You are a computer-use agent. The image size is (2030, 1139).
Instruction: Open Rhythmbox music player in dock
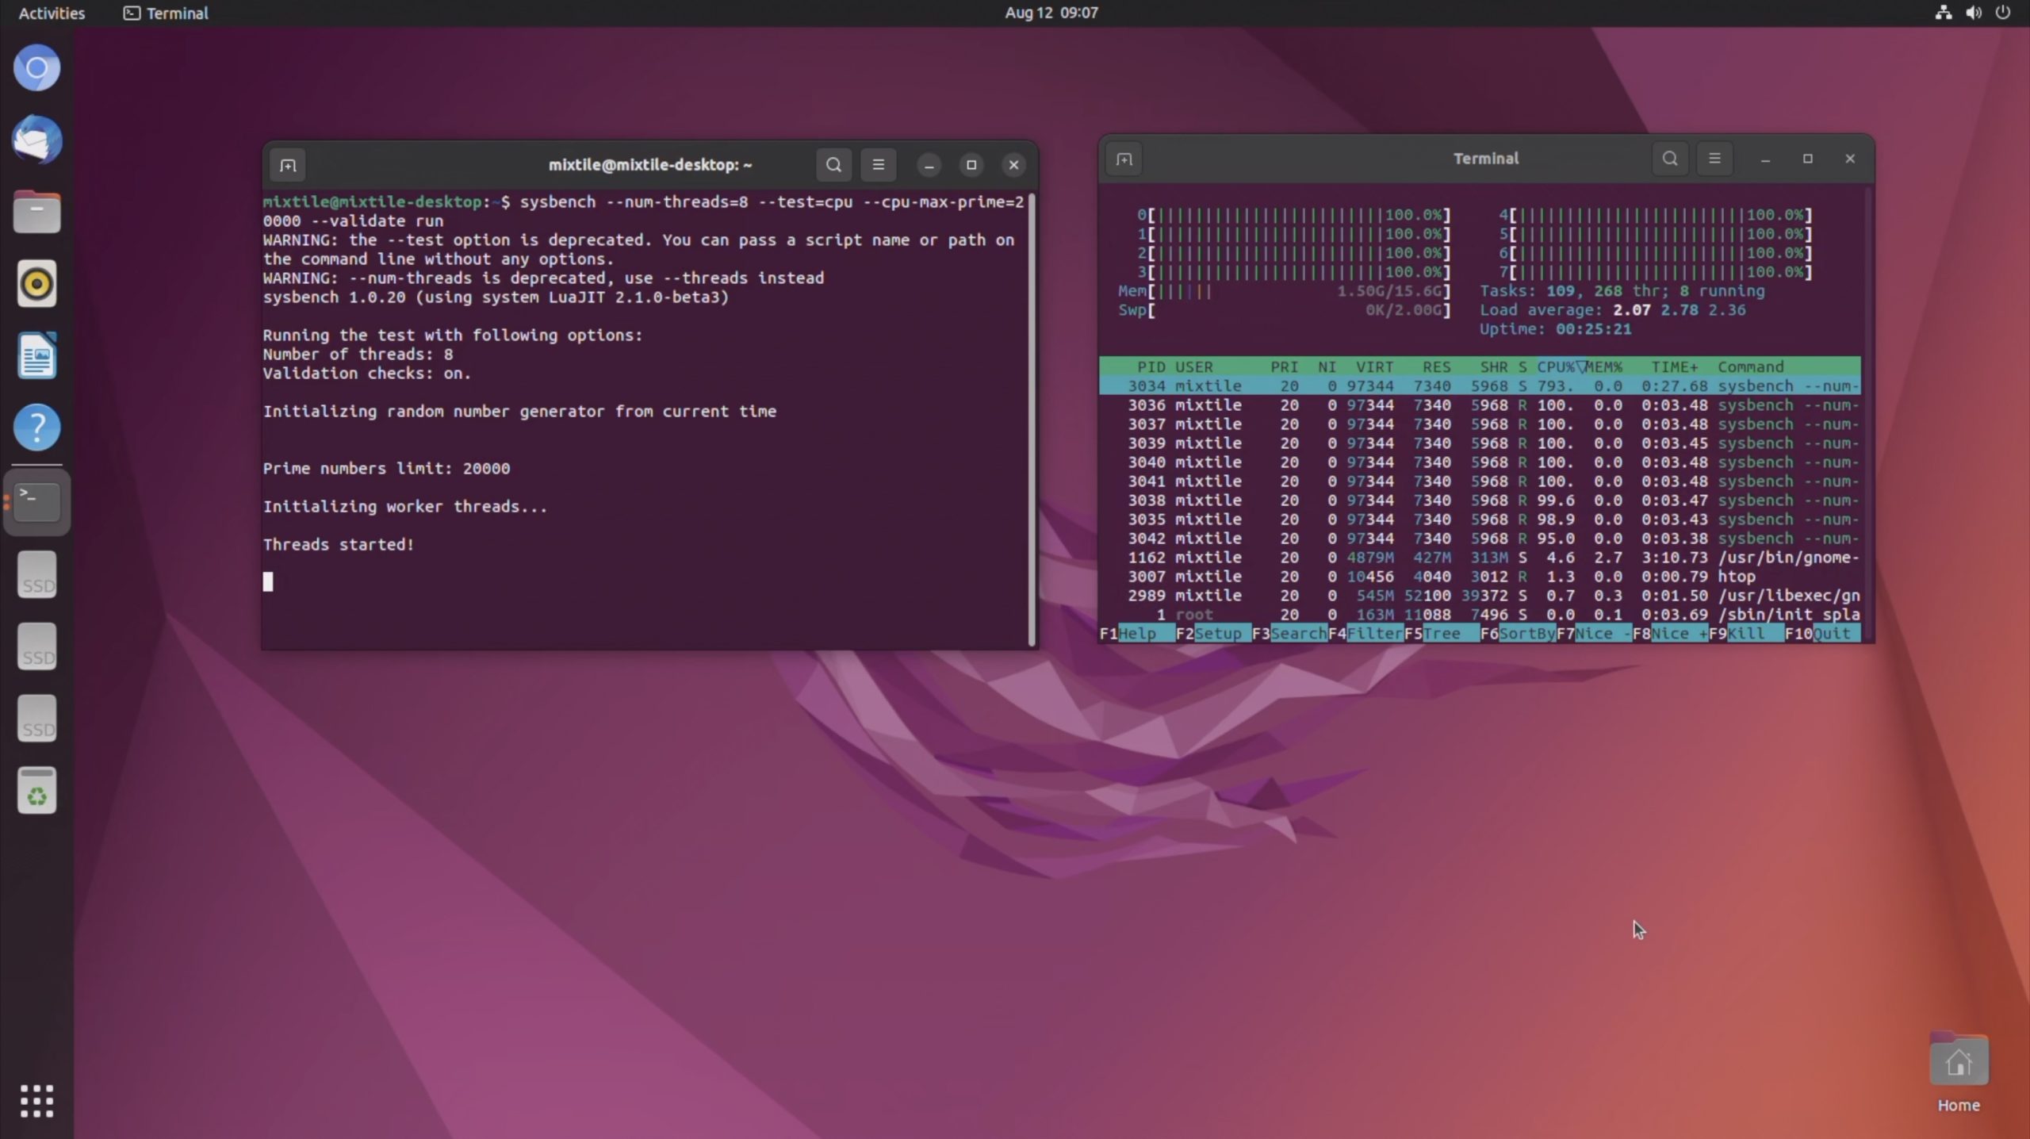point(36,284)
